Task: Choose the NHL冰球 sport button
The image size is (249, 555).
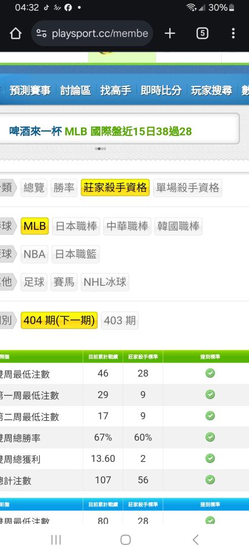Action: point(105,282)
